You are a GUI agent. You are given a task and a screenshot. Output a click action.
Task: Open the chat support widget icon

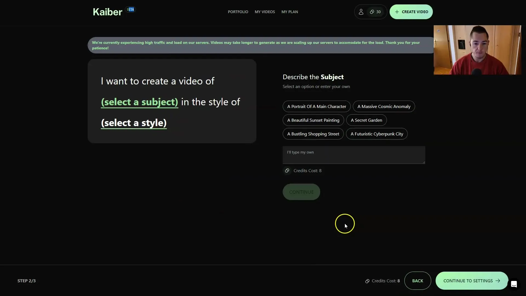click(x=514, y=284)
